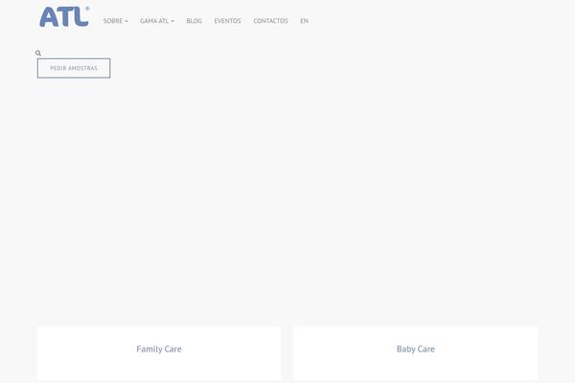Click the ATL logo

click(x=64, y=17)
